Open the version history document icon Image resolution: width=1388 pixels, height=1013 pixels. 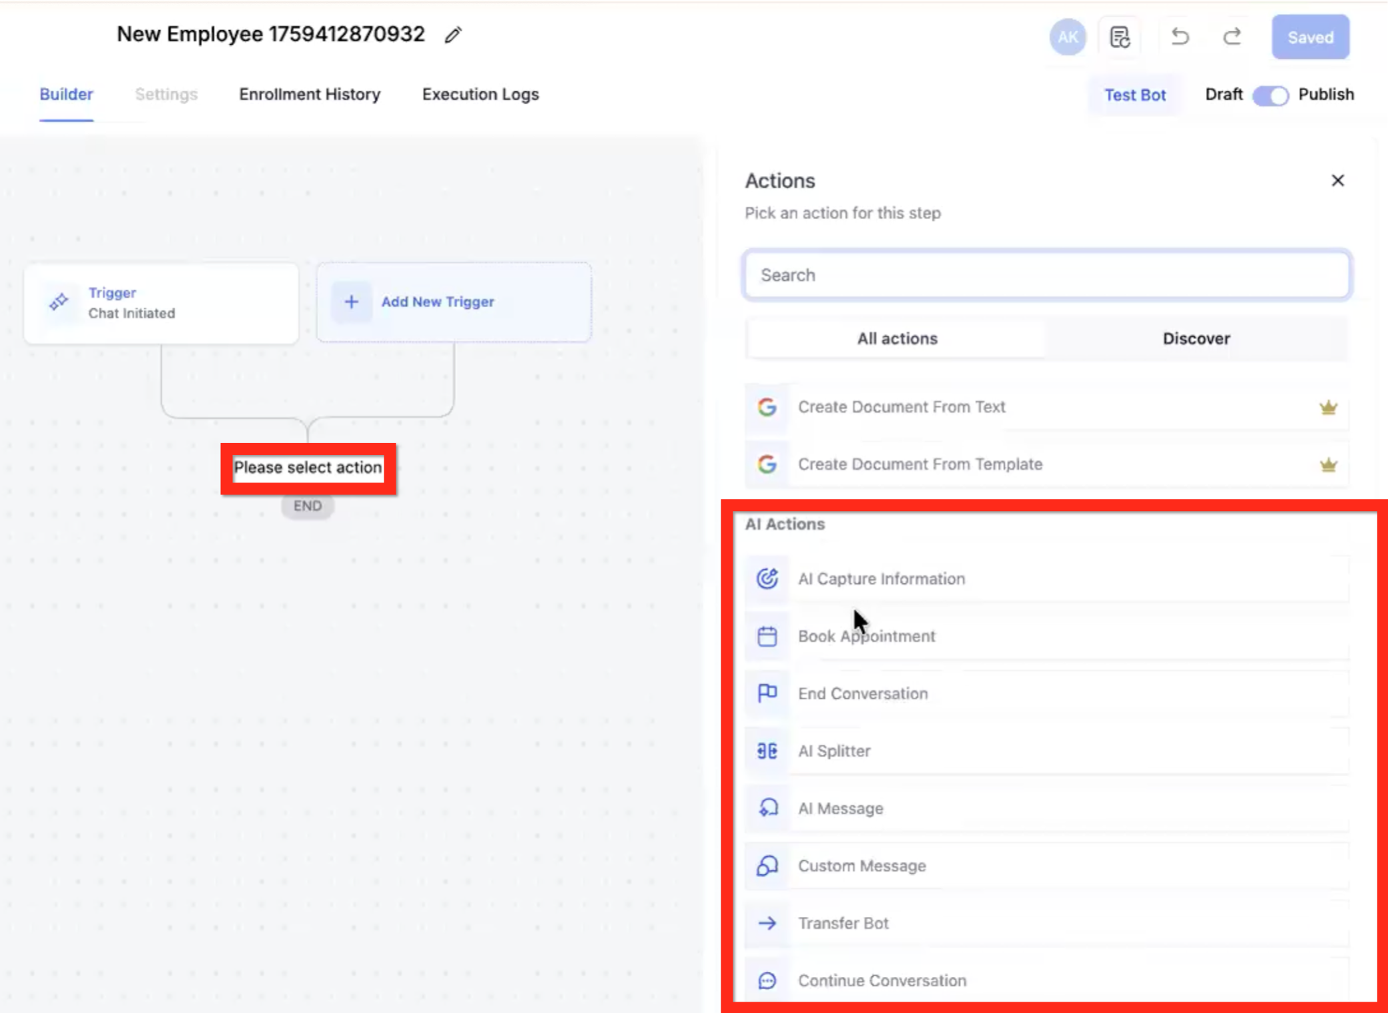pos(1120,37)
